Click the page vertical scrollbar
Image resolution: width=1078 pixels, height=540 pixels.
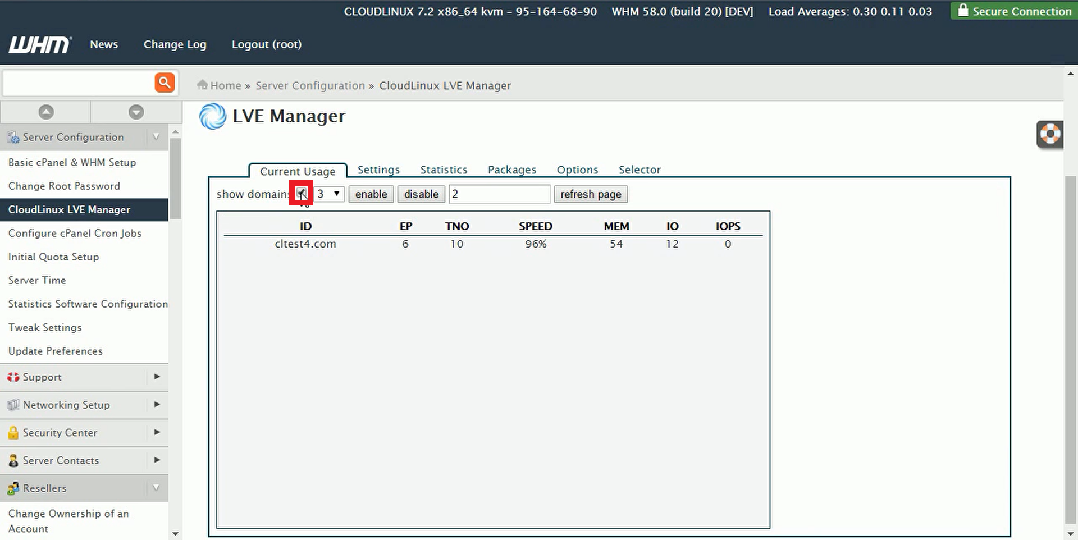[x=1071, y=348]
